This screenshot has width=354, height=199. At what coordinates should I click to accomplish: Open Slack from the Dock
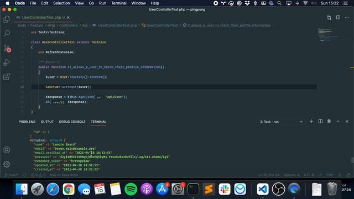tap(225, 189)
